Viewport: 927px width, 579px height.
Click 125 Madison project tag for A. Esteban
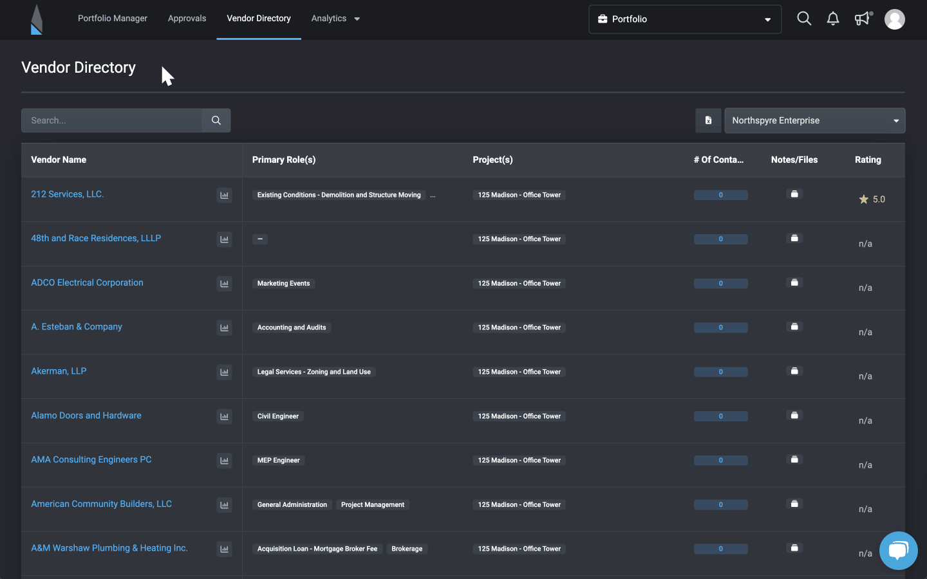pos(519,327)
